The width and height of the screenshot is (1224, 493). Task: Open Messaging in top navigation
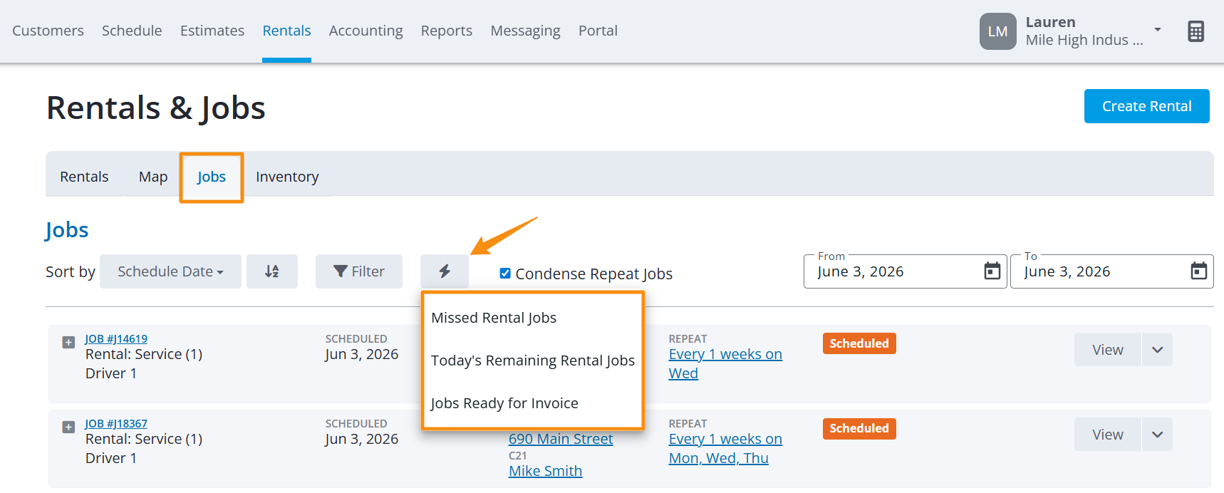click(525, 31)
